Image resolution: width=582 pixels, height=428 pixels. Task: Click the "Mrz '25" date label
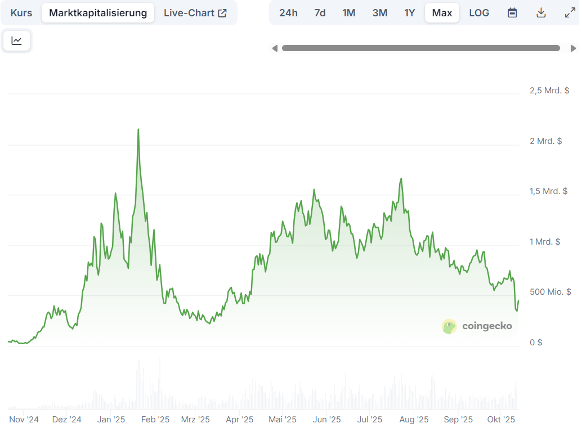click(195, 420)
